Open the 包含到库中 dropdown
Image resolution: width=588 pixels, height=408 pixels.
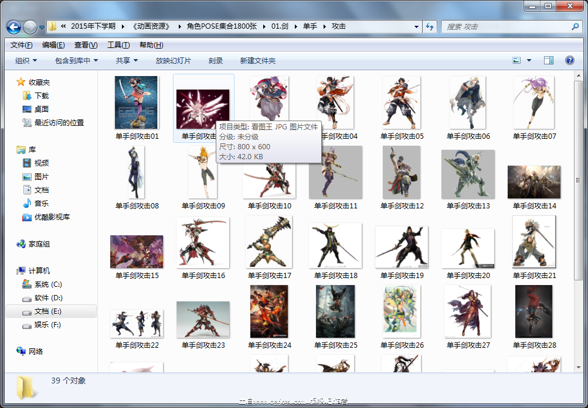pos(76,61)
